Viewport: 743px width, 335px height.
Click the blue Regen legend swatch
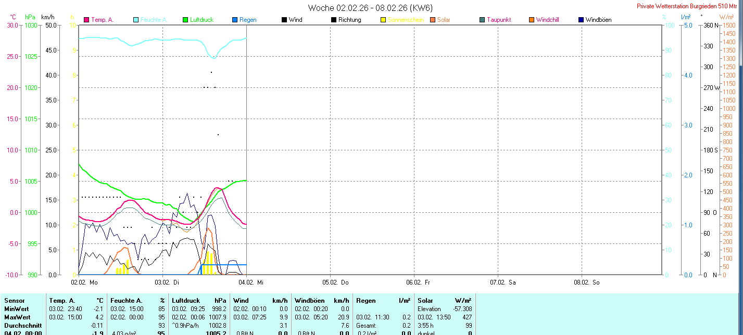tap(235, 20)
